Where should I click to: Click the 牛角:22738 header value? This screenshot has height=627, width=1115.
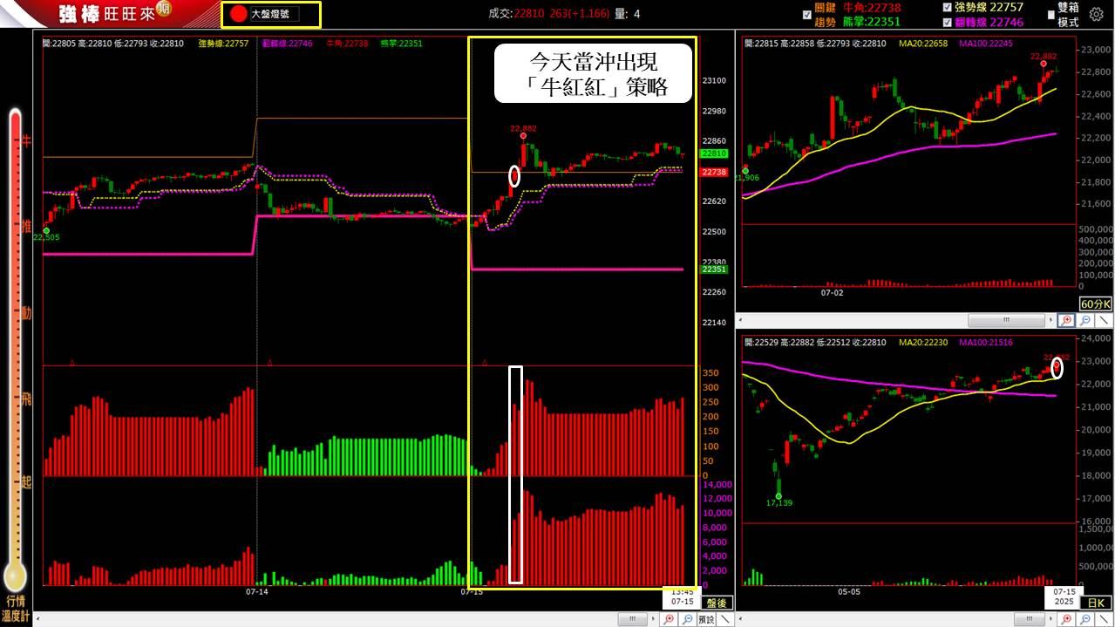(872, 8)
